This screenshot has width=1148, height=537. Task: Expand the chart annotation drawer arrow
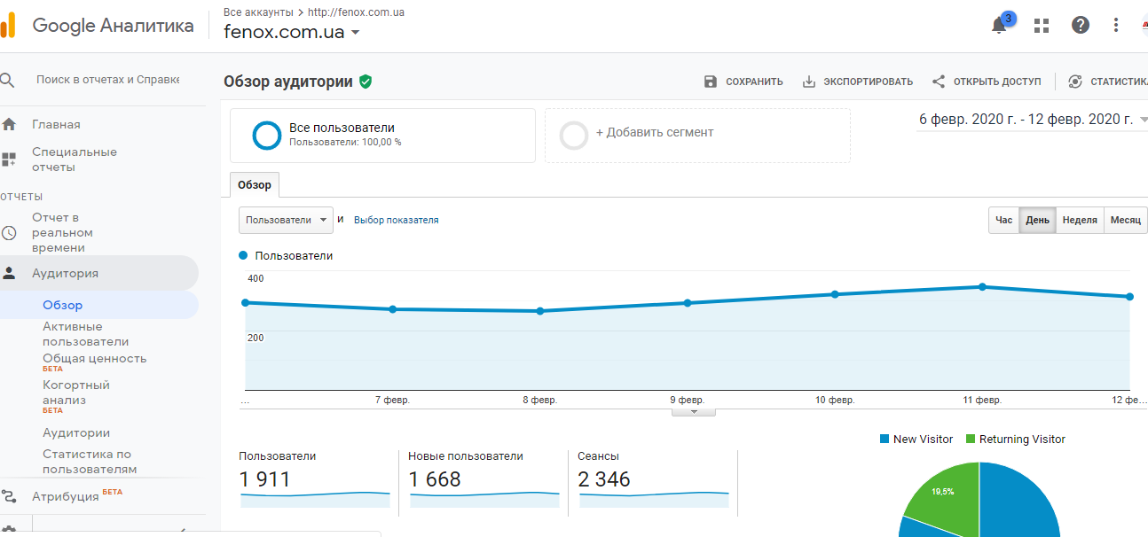tap(694, 411)
